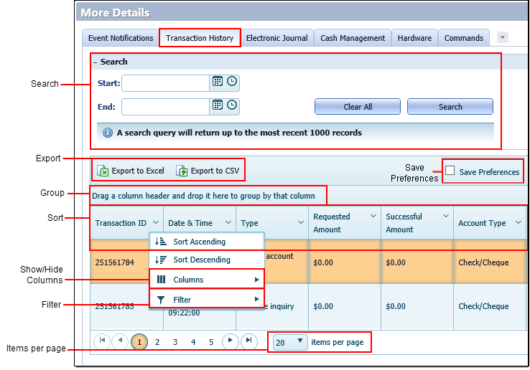Open the Filter submenu
This screenshot has width=530, height=370.
207,300
